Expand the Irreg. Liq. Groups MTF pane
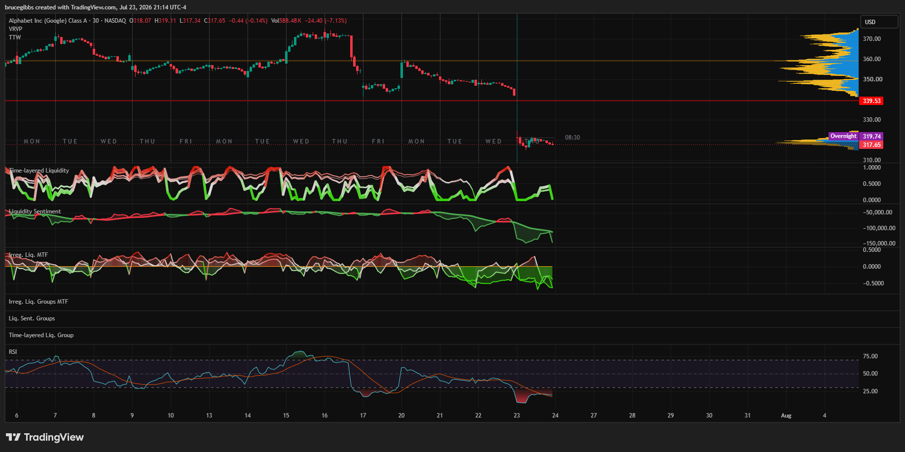The width and height of the screenshot is (905, 452). (x=38, y=302)
